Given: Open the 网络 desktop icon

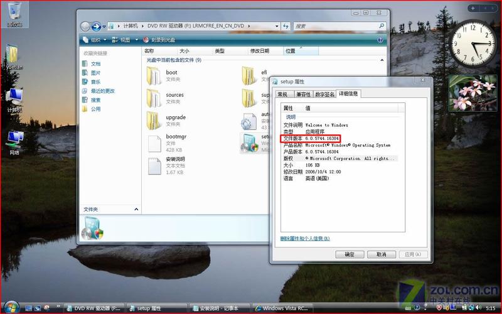Looking at the screenshot, I should point(14,143).
